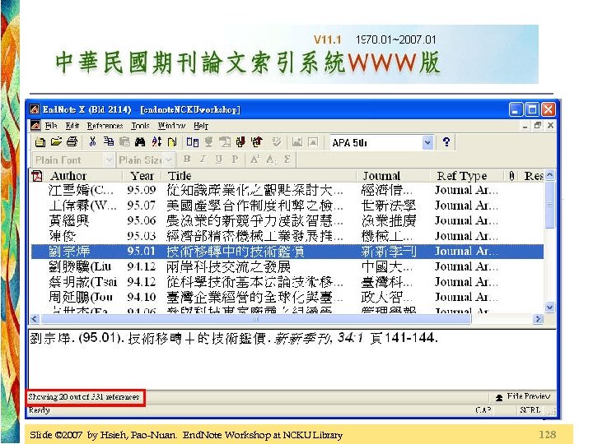Screen dimensions: 593x444
Task: Open the Help menu
Action: click(201, 126)
